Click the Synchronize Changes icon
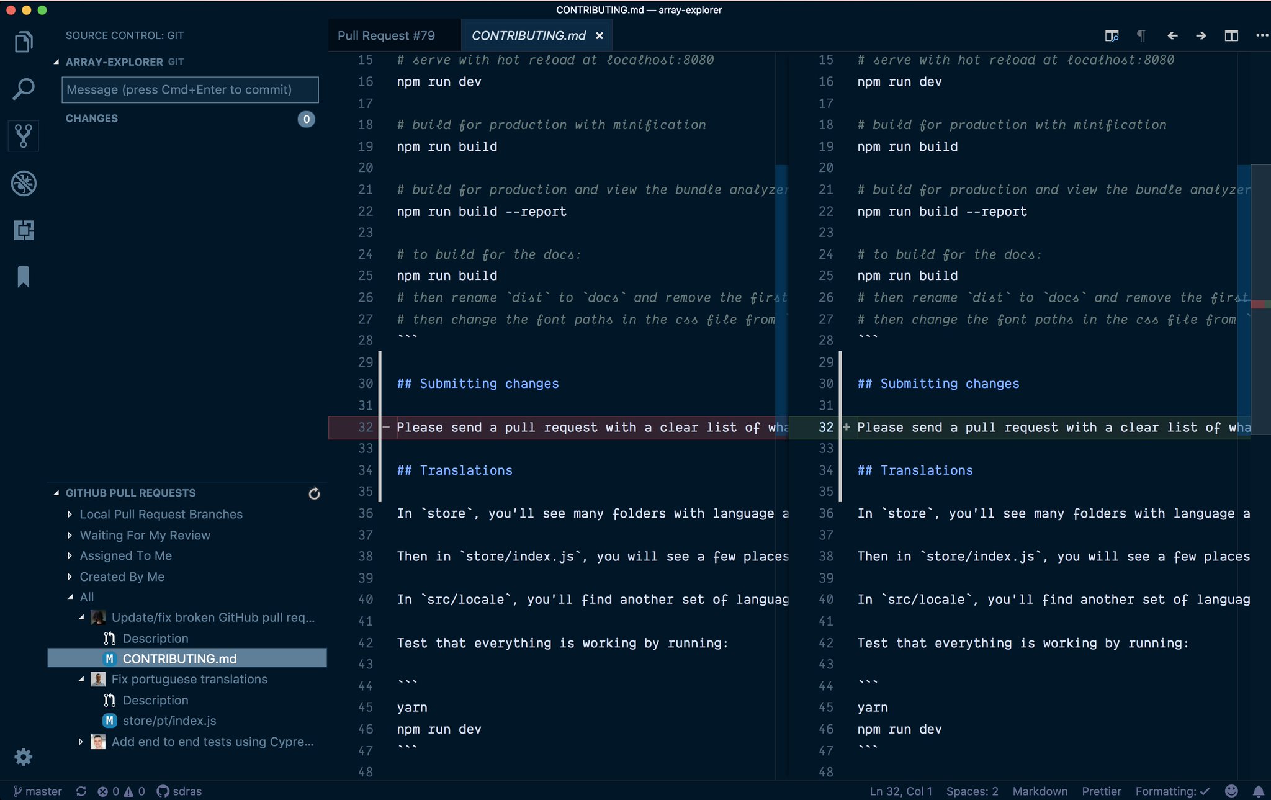 [81, 791]
